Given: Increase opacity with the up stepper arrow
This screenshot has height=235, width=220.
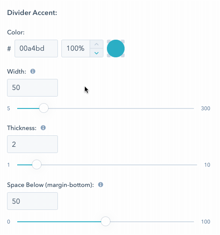Looking at the screenshot, I should pos(96,45).
